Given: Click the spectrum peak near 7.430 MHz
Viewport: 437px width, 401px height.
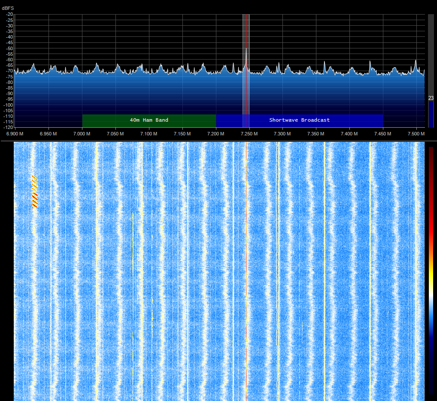Looking at the screenshot, I should 370,62.
